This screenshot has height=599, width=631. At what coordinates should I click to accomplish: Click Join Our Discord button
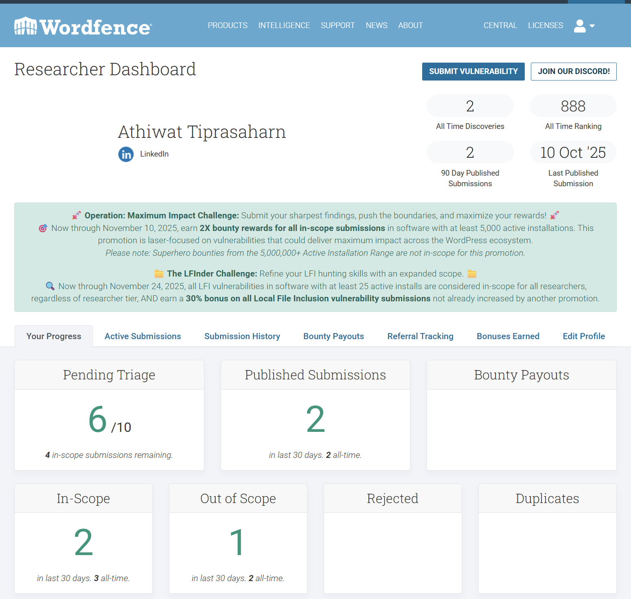click(573, 72)
